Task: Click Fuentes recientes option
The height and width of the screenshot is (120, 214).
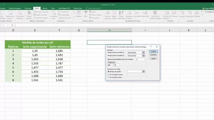Action: [x=40, y=18]
